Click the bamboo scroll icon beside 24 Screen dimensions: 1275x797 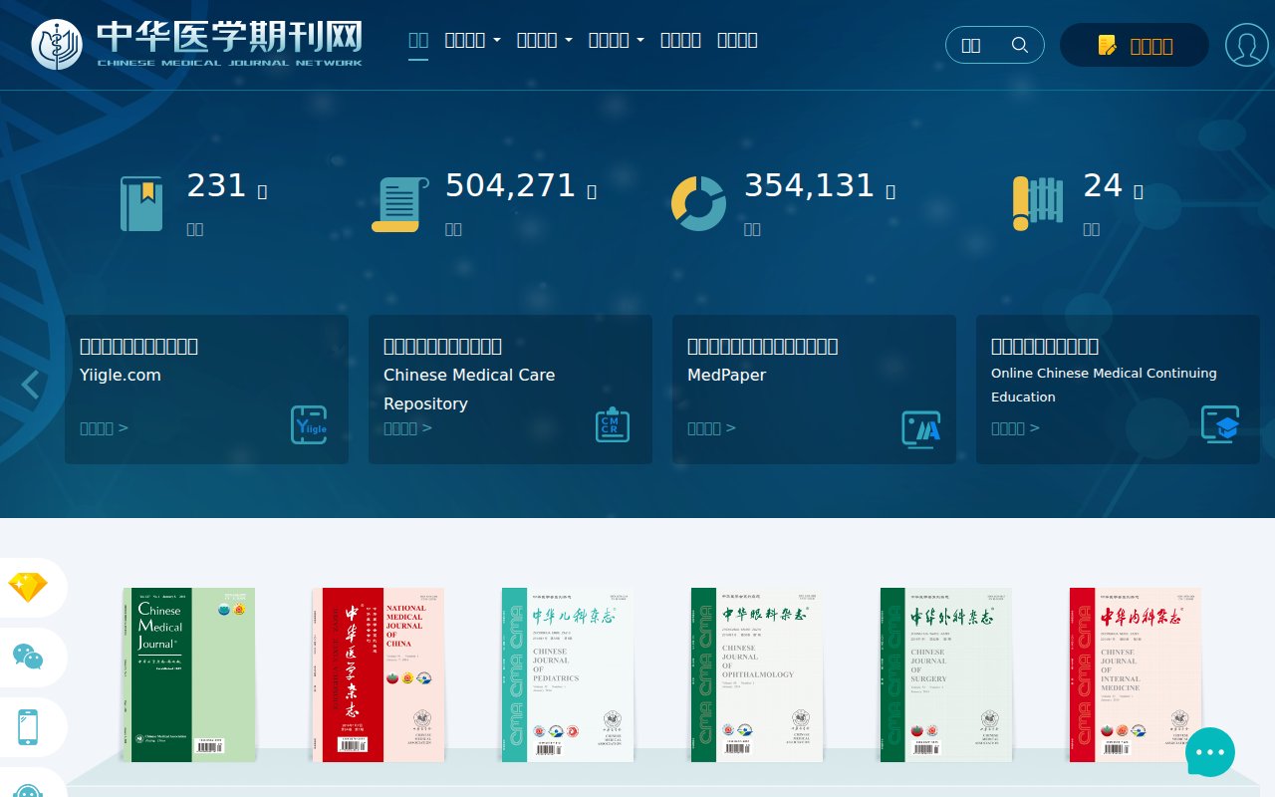click(x=1037, y=203)
